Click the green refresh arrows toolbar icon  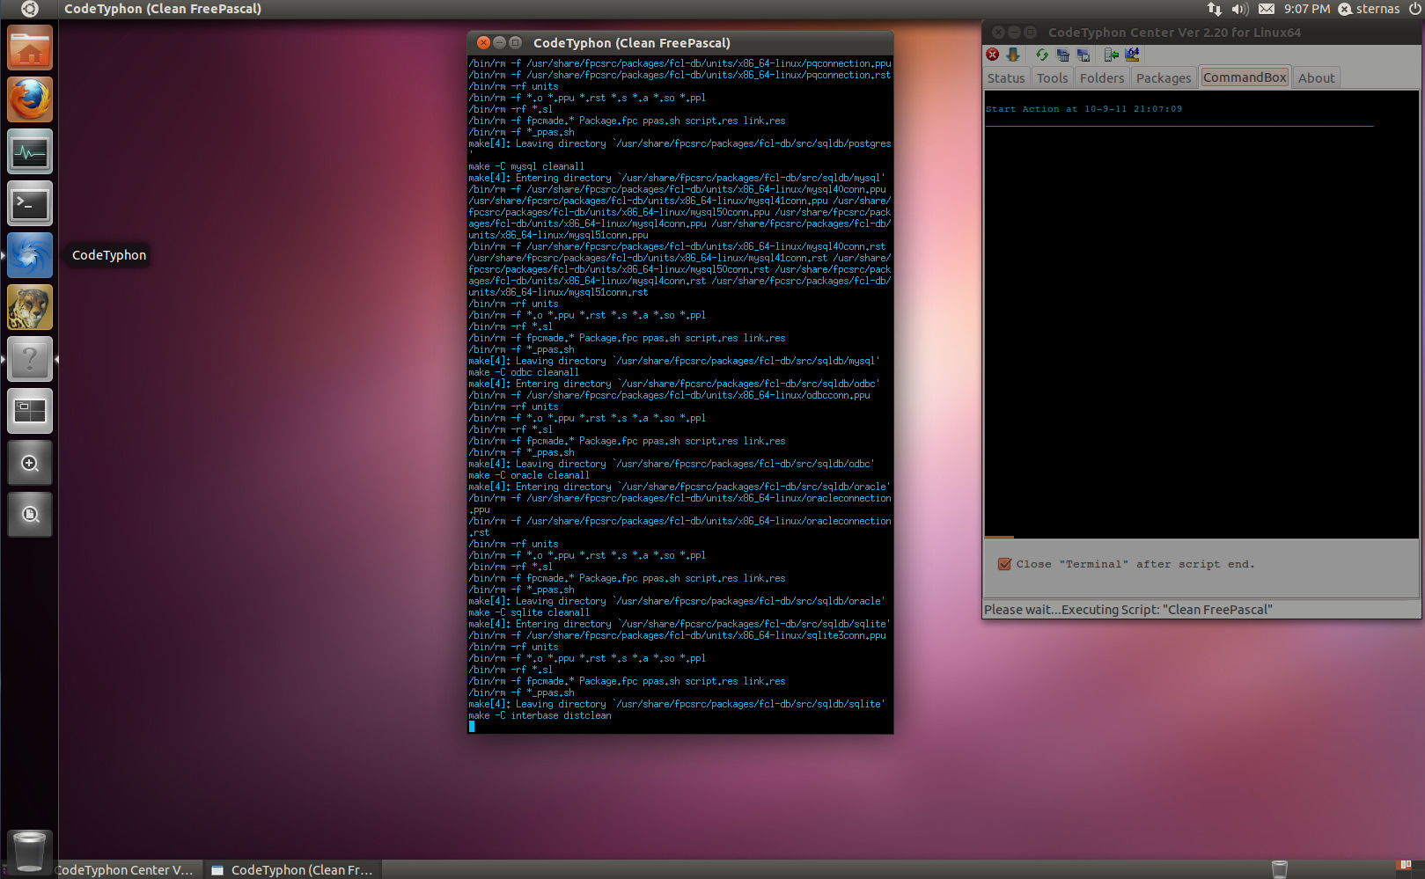pyautogui.click(x=1042, y=55)
